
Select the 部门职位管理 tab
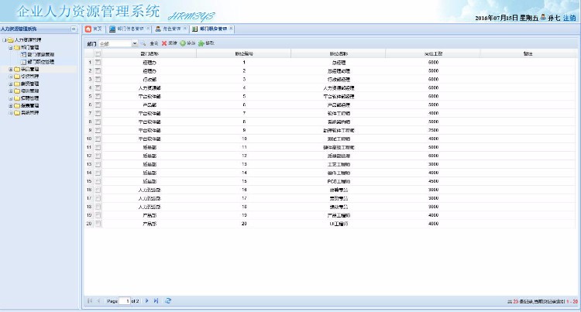click(x=213, y=29)
